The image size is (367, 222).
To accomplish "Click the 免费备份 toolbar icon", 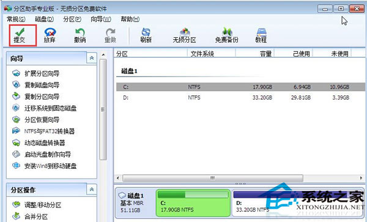I will [227, 32].
